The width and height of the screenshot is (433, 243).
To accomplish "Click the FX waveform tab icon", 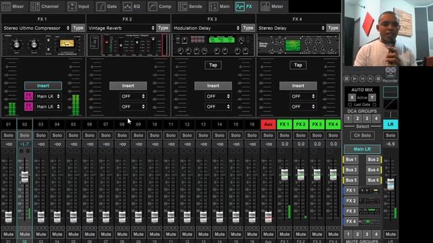I will coord(240,6).
